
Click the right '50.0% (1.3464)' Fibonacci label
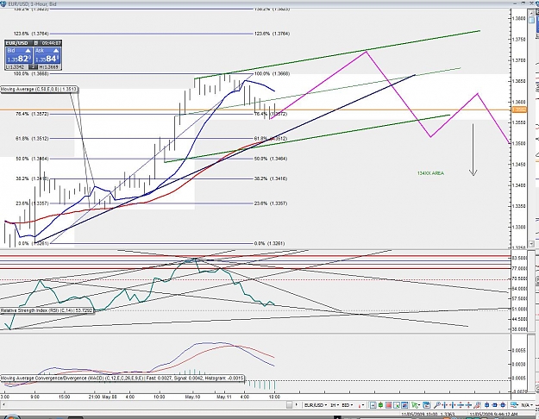(x=271, y=159)
